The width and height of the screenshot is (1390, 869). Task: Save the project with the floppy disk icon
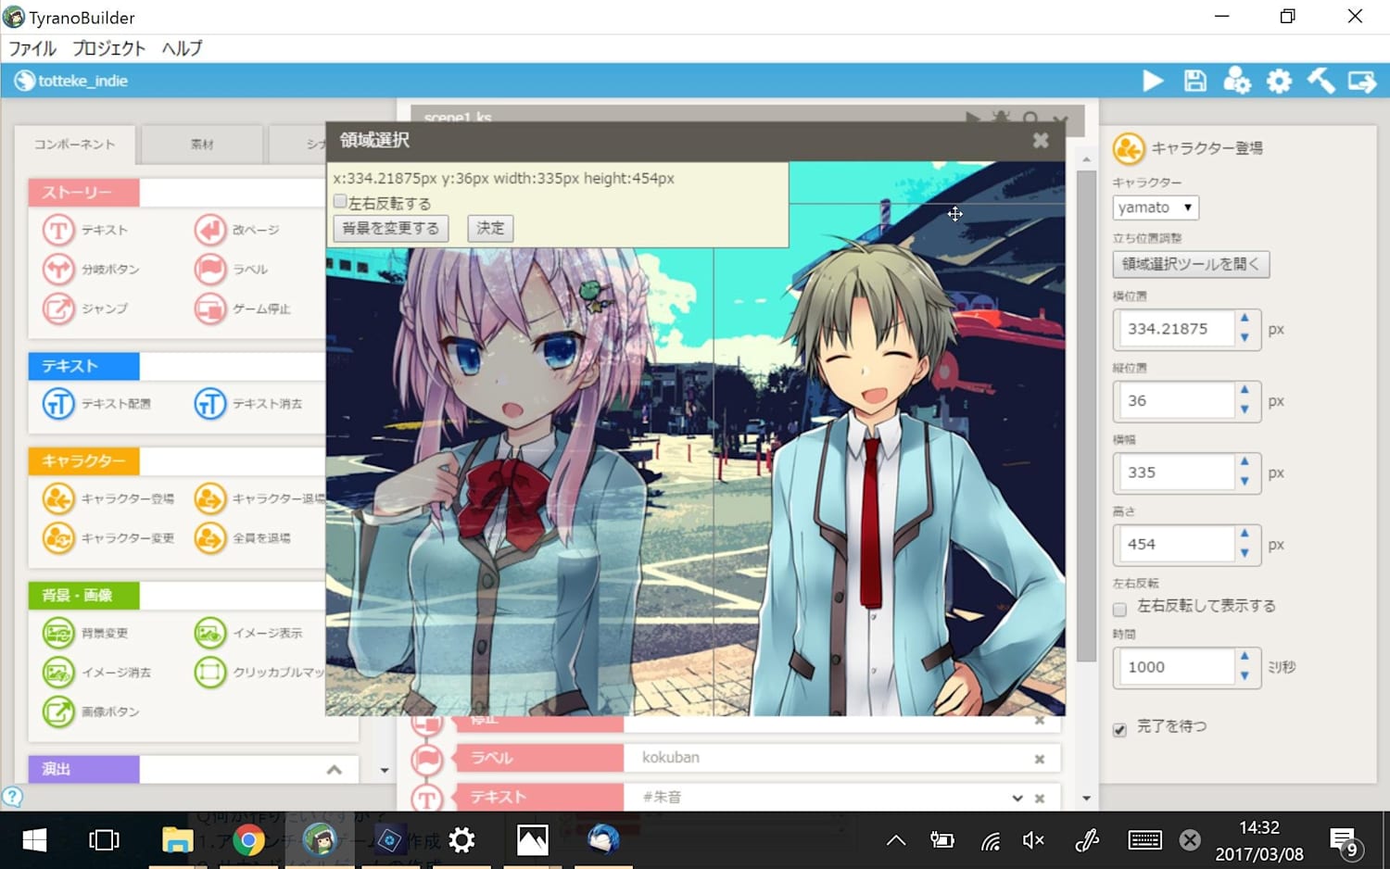(x=1194, y=82)
